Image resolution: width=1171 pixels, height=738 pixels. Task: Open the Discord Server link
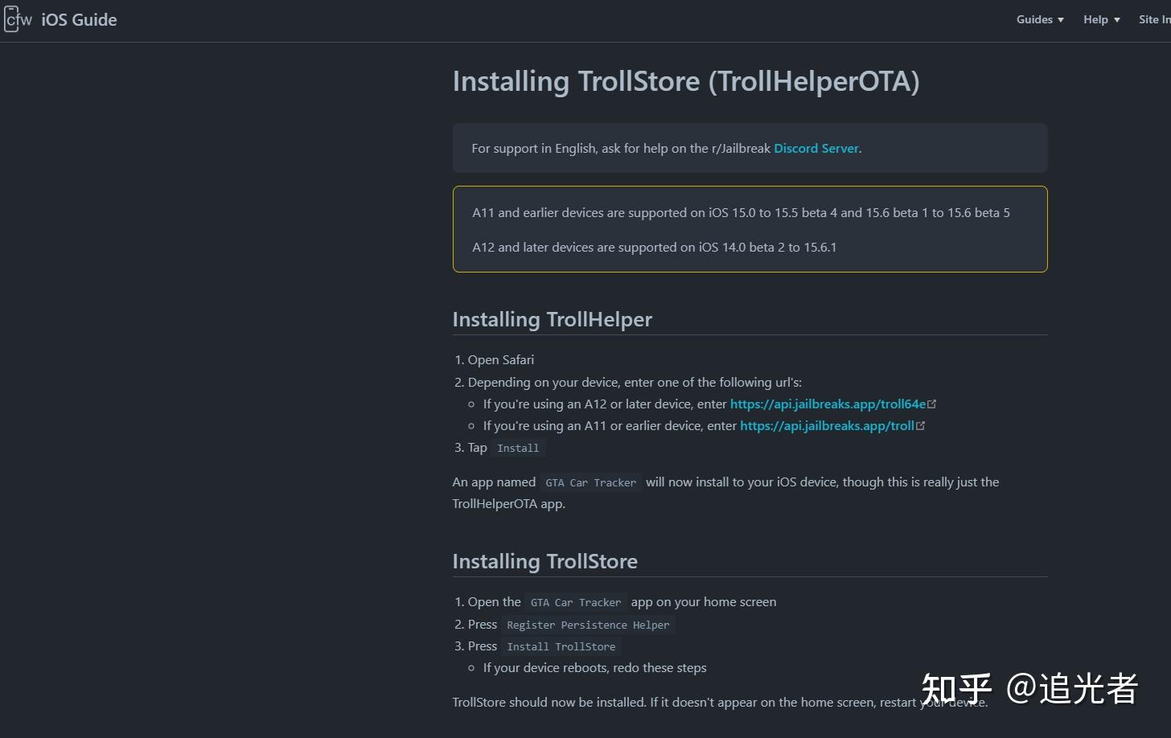[x=816, y=148]
